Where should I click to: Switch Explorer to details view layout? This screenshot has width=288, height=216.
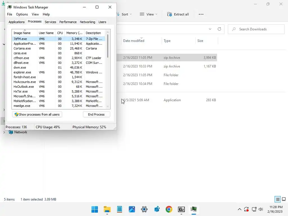tap(278, 199)
